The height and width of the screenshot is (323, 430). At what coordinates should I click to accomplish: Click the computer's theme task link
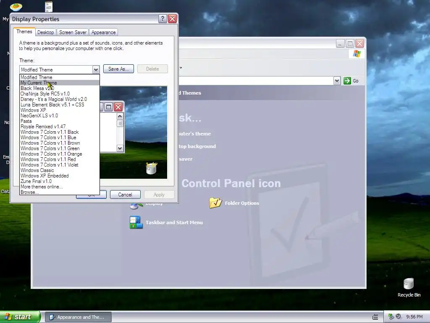point(195,134)
